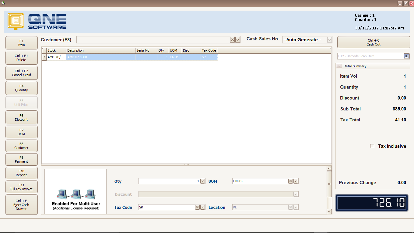The image size is (414, 233).
Task: Click Ctrl+F1 Delete button
Action: [21, 58]
